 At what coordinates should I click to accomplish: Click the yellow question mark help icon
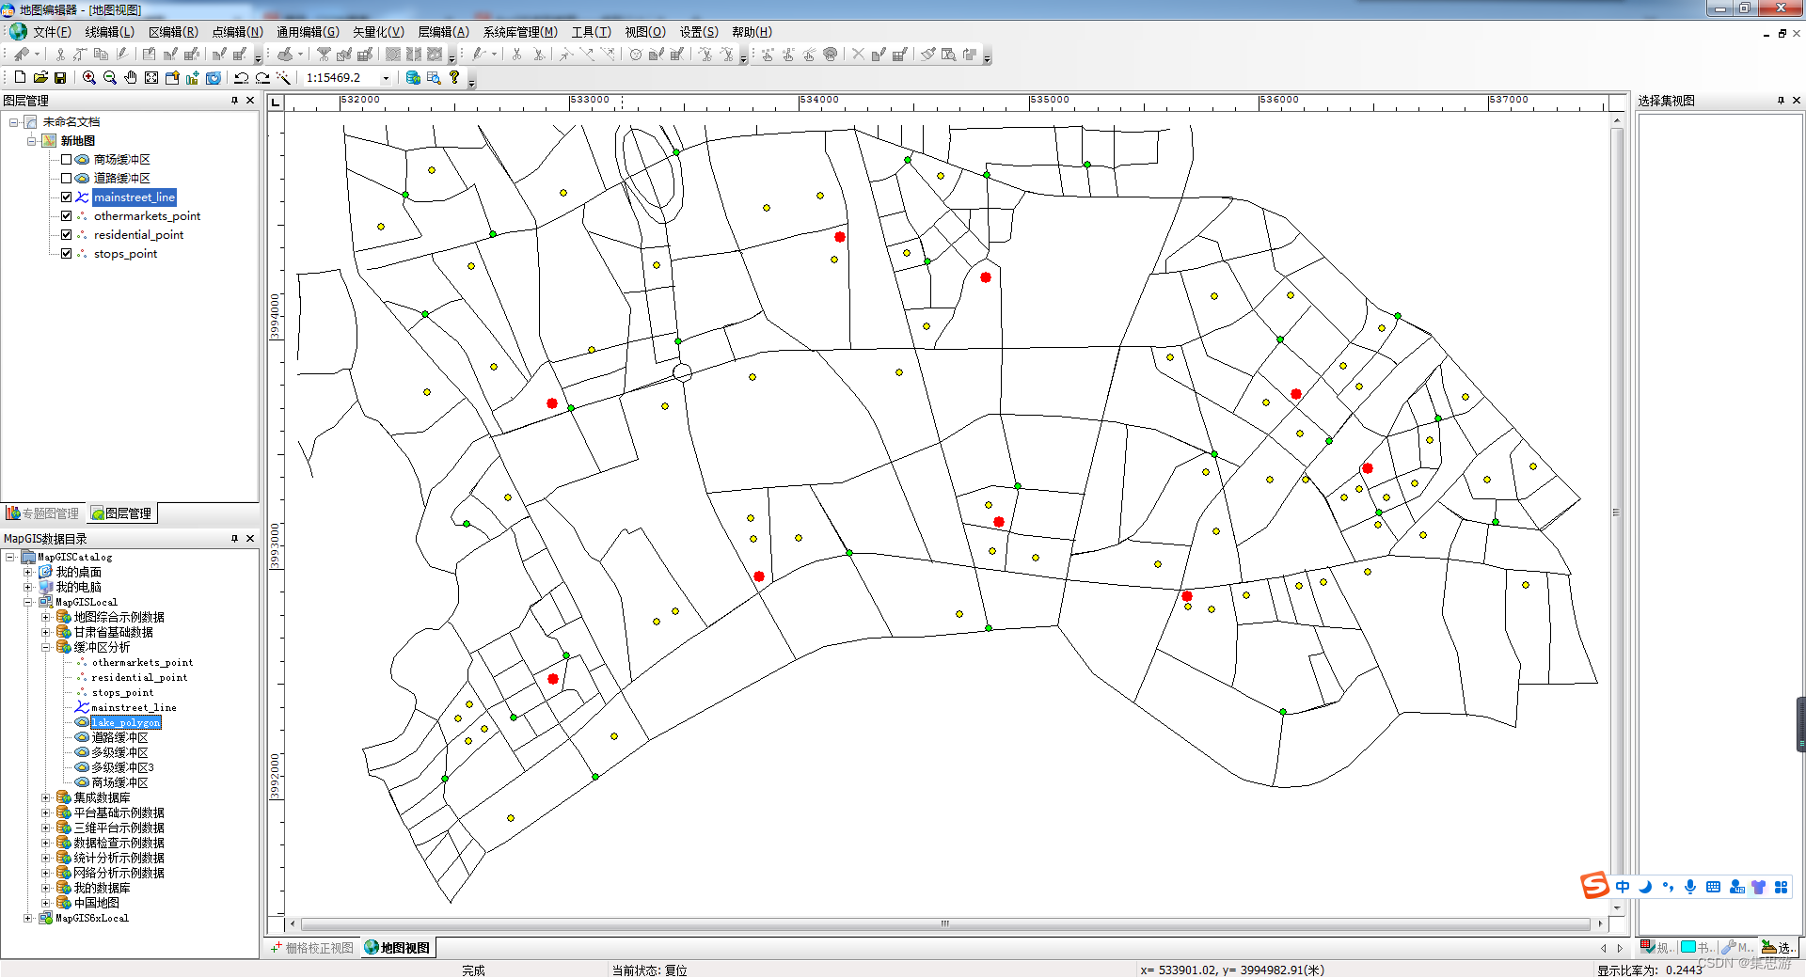click(x=454, y=77)
